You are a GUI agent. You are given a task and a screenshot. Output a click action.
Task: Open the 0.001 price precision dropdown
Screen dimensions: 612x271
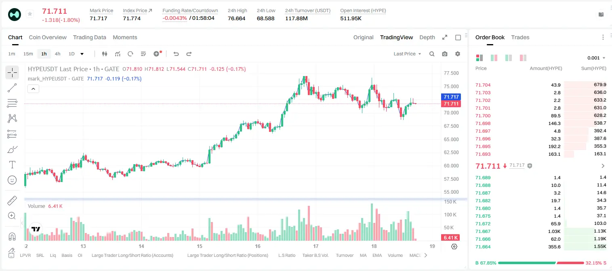596,58
